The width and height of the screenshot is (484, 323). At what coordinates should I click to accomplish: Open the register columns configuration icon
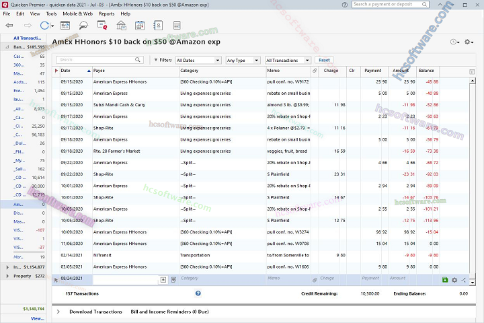[472, 72]
